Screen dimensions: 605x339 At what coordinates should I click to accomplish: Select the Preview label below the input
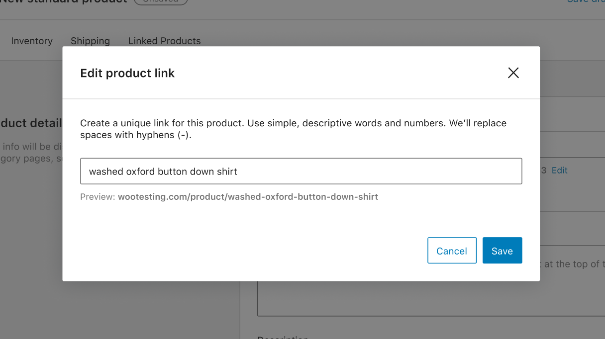point(98,196)
